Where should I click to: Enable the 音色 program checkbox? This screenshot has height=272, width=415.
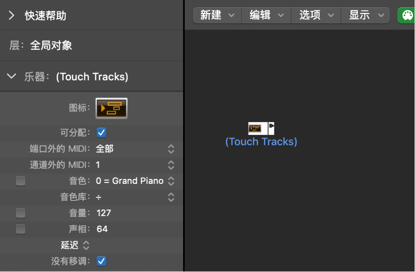21,181
